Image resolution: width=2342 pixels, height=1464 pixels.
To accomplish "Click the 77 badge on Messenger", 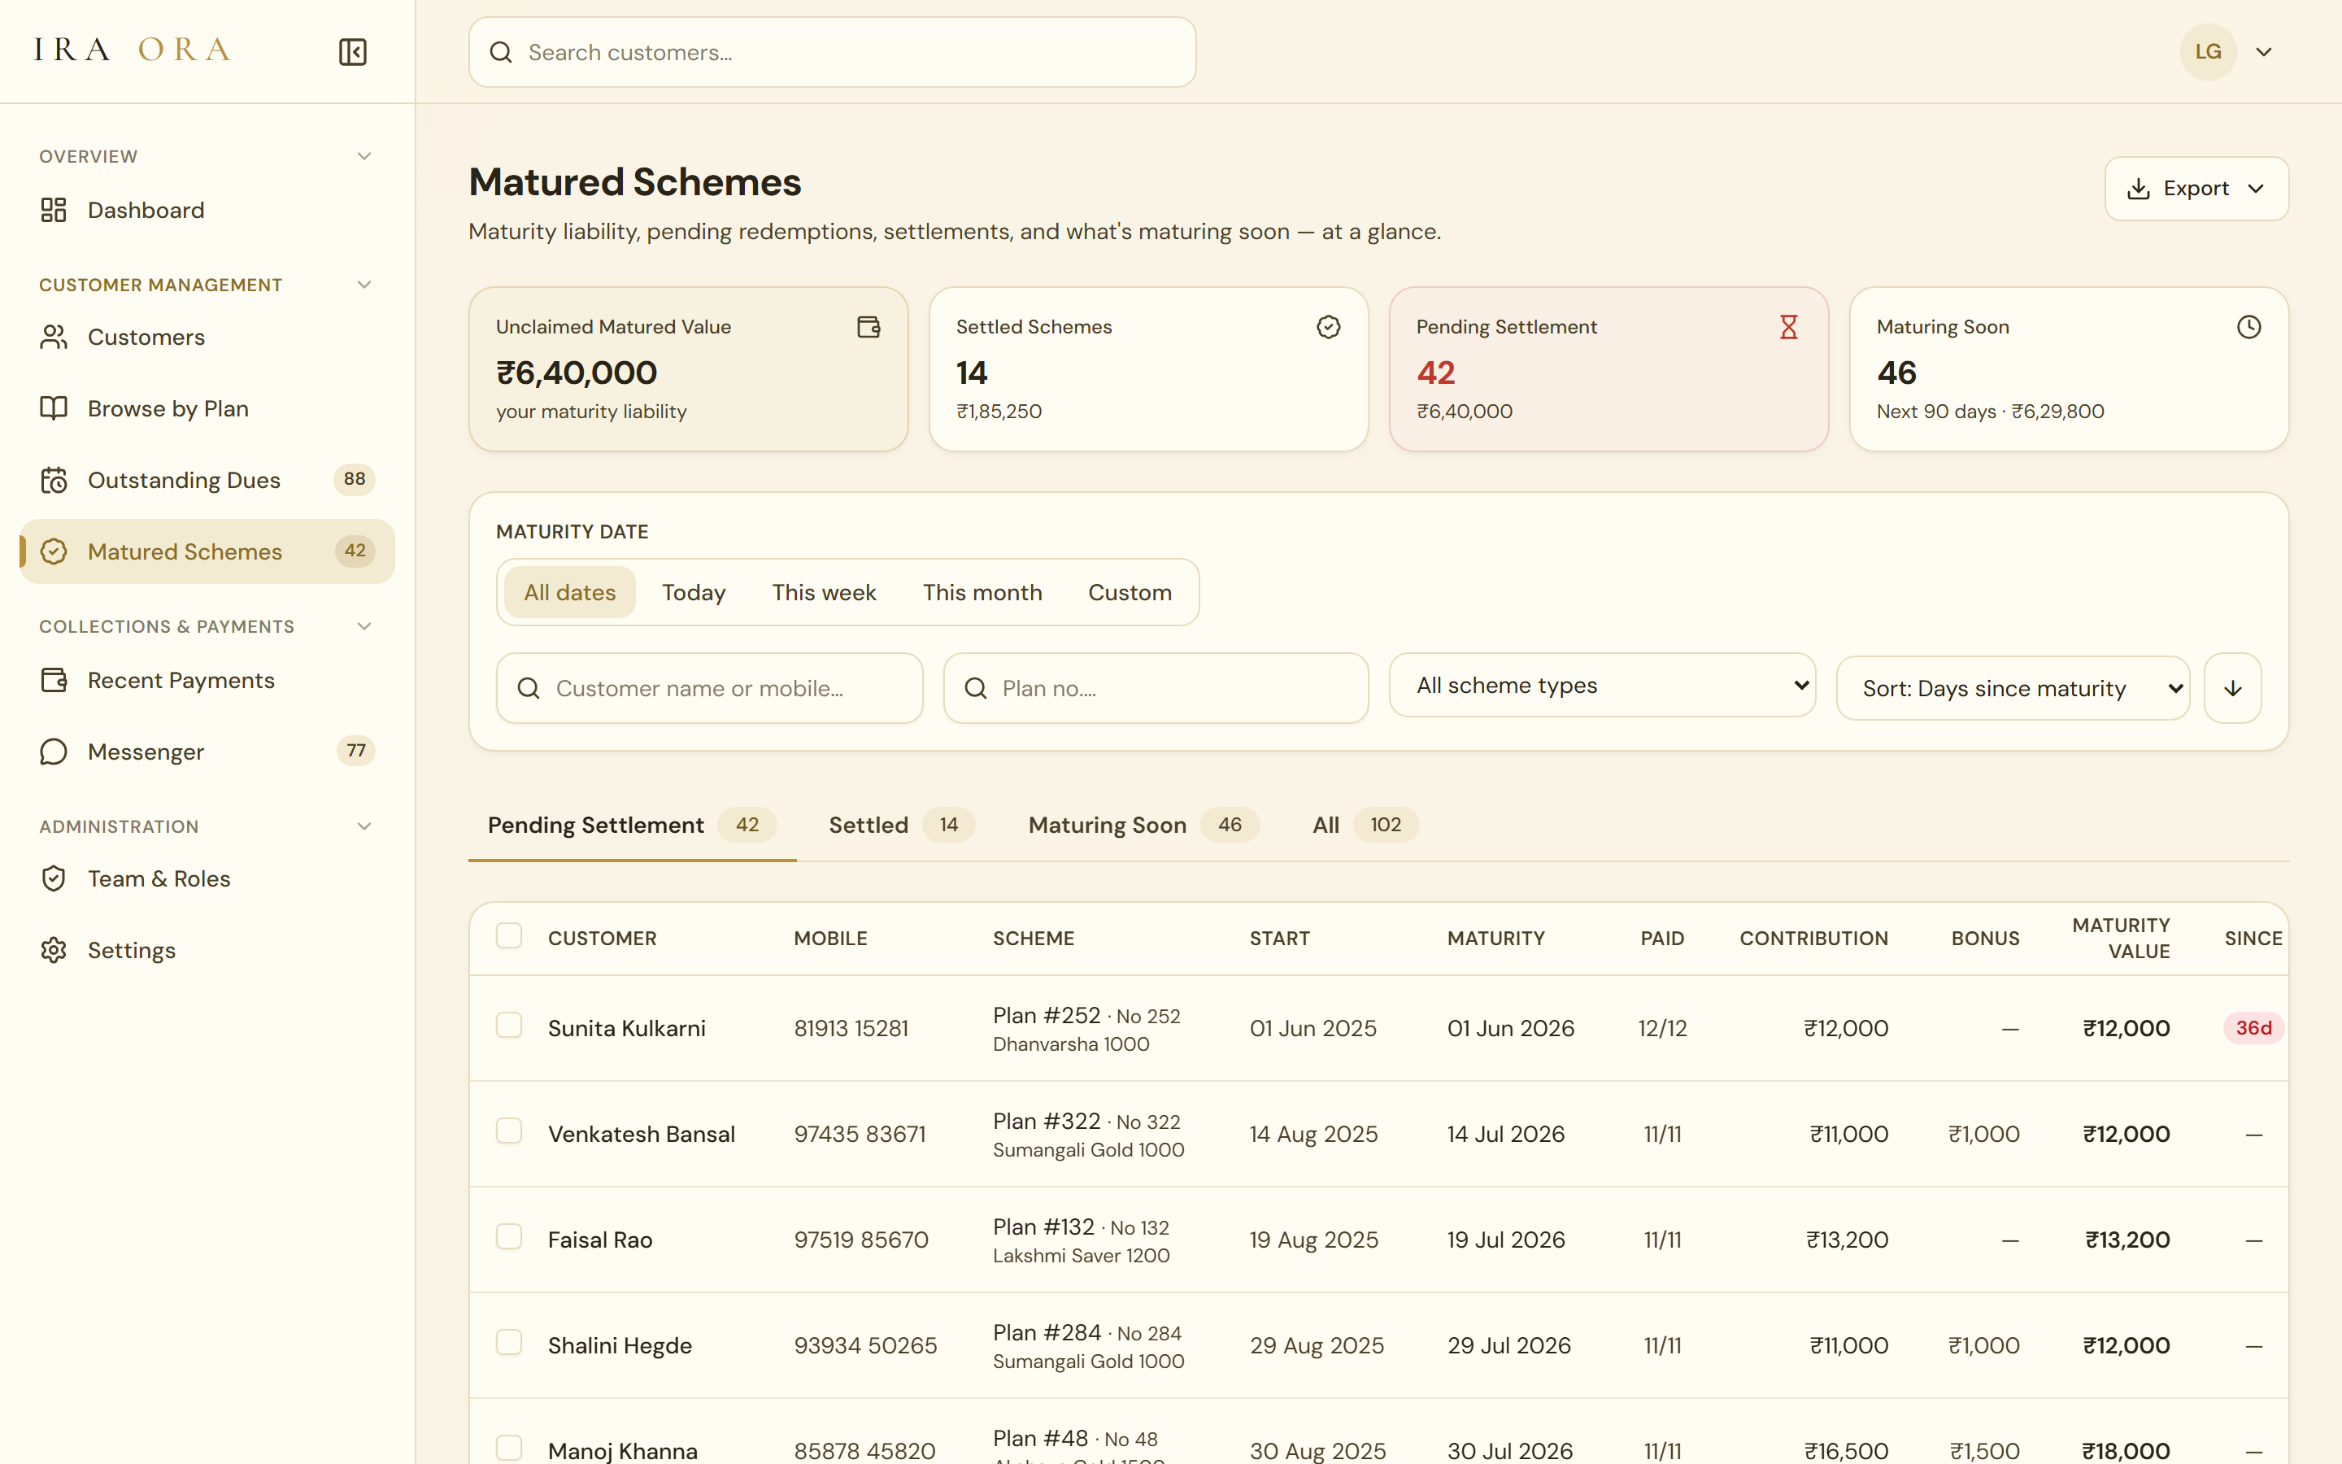I will click(x=356, y=752).
